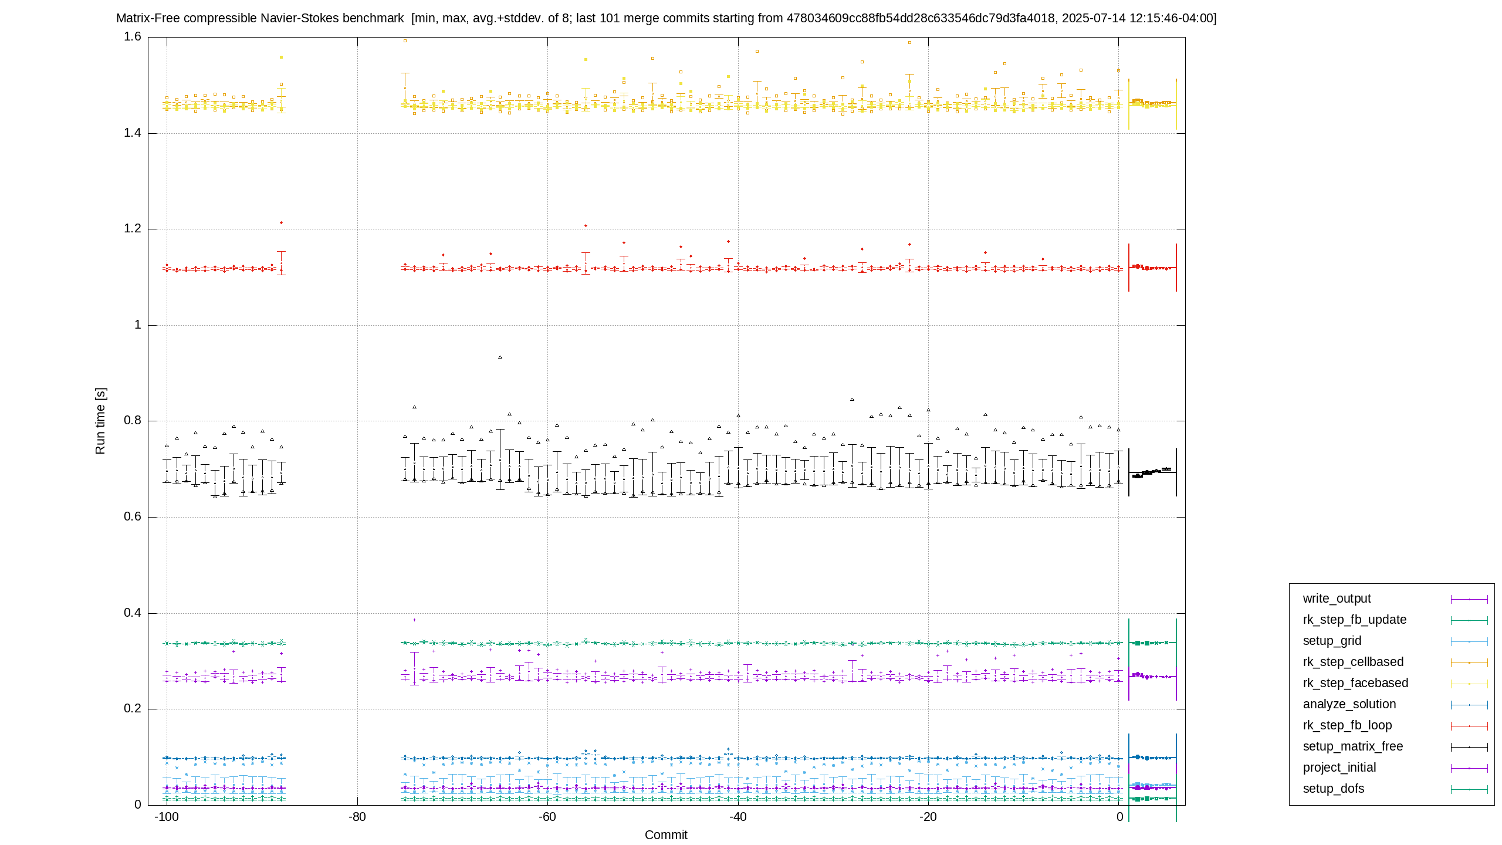Click the chart title text at top
The height and width of the screenshot is (845, 1502).
[x=667, y=18]
